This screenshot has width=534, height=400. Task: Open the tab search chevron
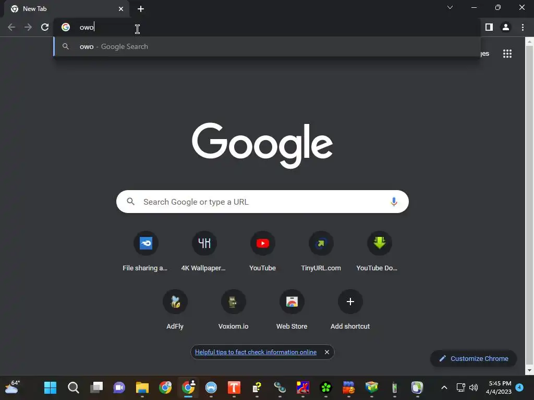point(450,7)
